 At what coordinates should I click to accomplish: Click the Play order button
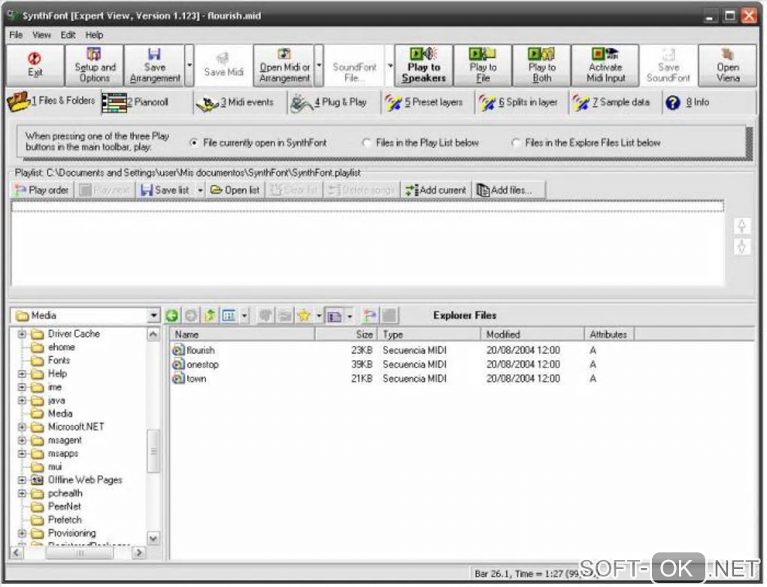tap(42, 190)
